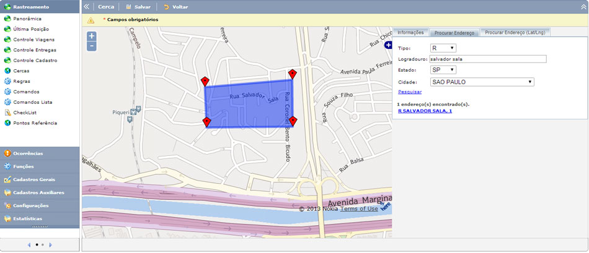Open Panorâmica in the sidebar
Viewport: 589px width, 253px height.
[x=26, y=19]
